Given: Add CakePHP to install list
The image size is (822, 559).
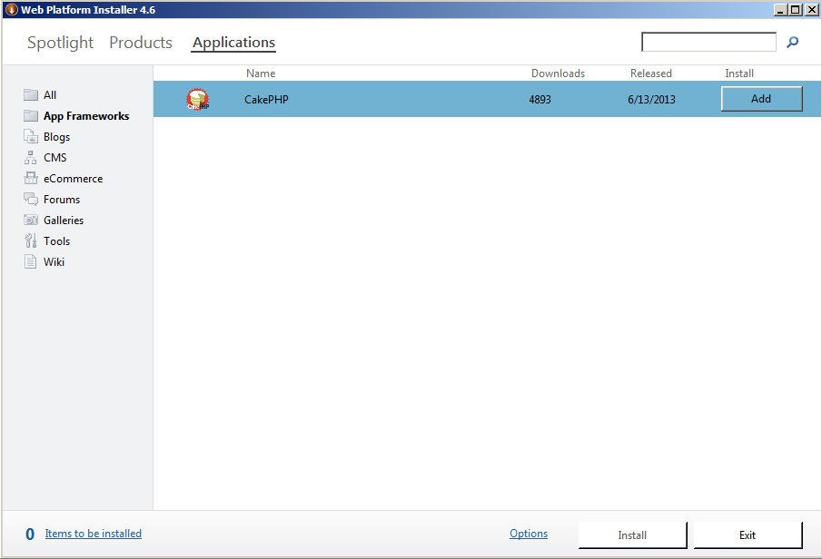Looking at the screenshot, I should point(762,99).
